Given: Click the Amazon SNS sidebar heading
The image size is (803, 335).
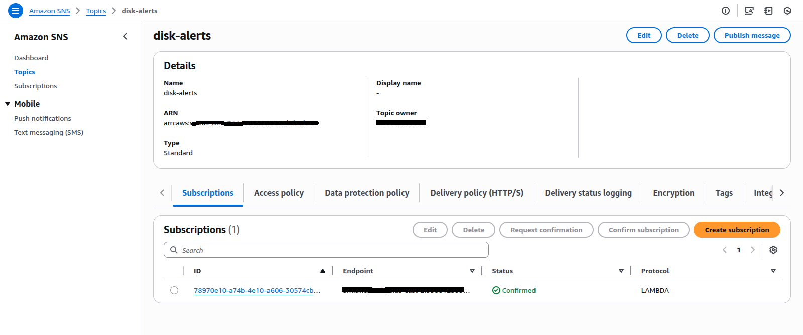Looking at the screenshot, I should (x=41, y=37).
